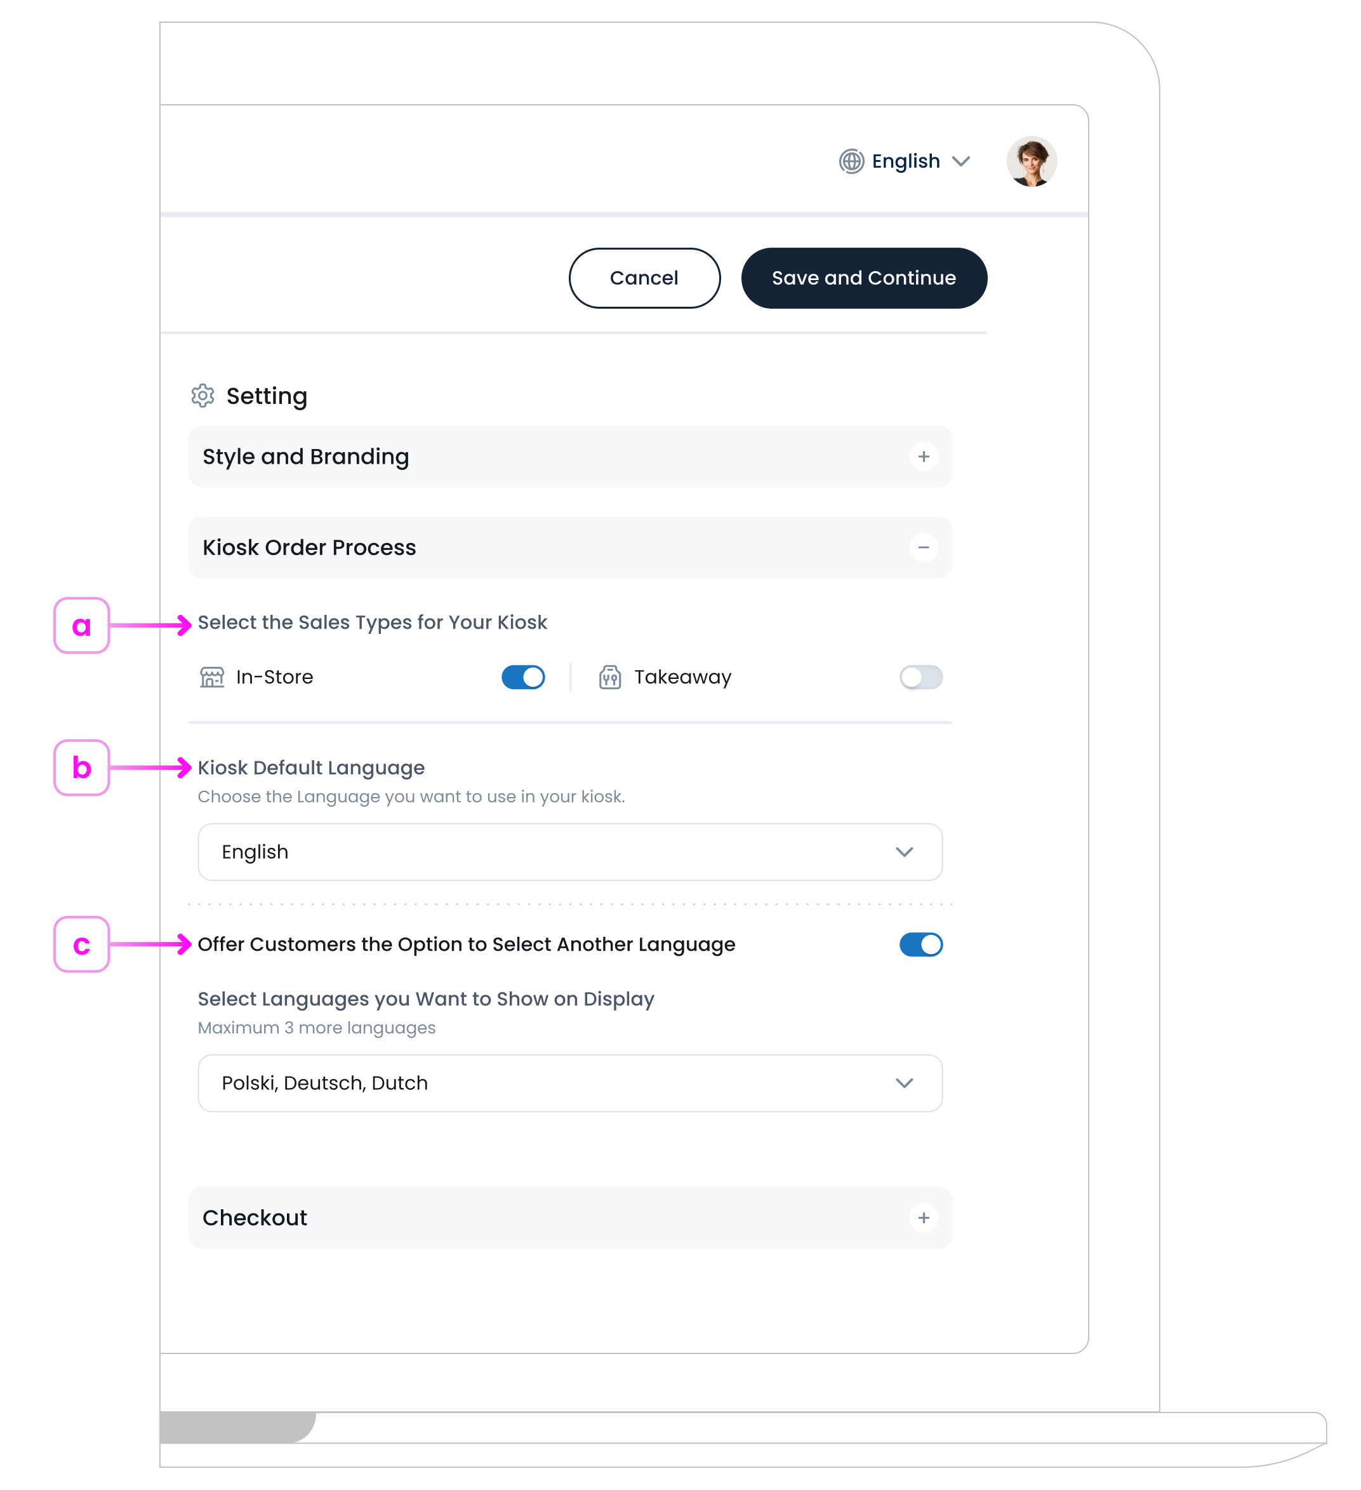The image size is (1361, 1490).
Task: Disable the In-Store sales type
Action: point(522,677)
